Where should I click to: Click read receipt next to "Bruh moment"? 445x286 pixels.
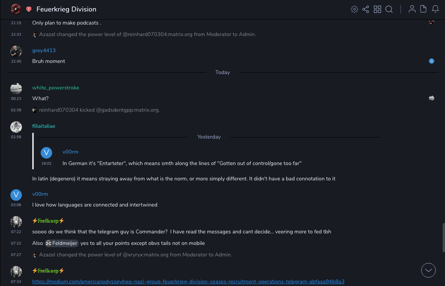[x=432, y=61]
